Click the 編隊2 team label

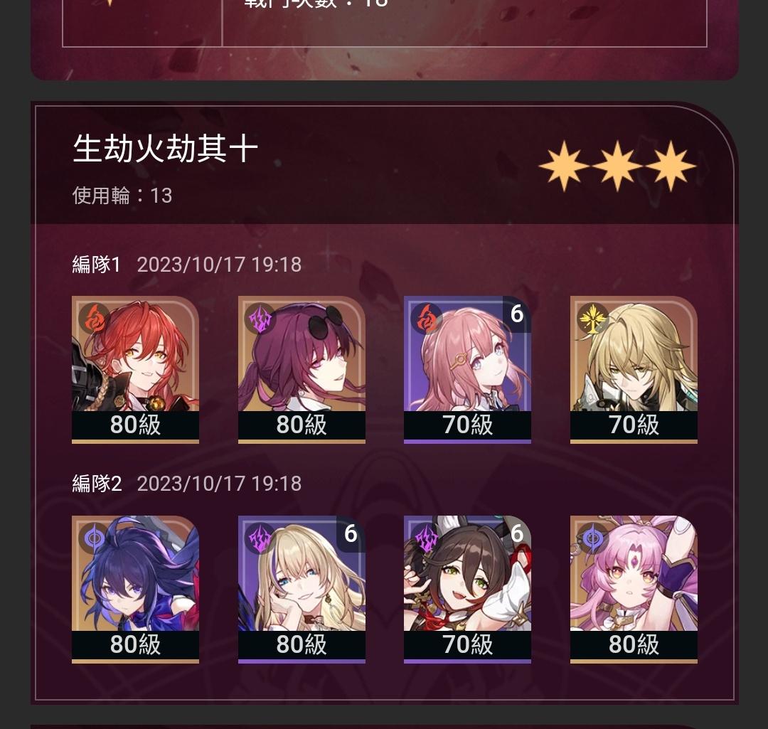(x=97, y=484)
